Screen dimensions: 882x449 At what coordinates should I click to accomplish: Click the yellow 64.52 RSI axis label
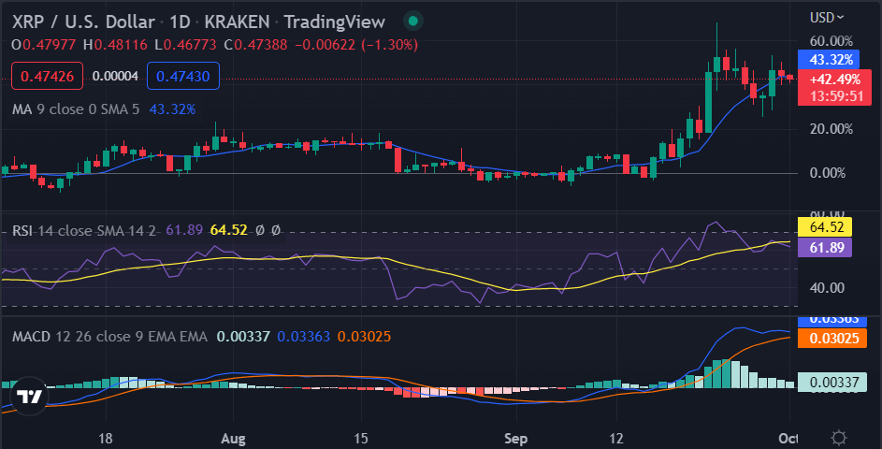point(825,227)
